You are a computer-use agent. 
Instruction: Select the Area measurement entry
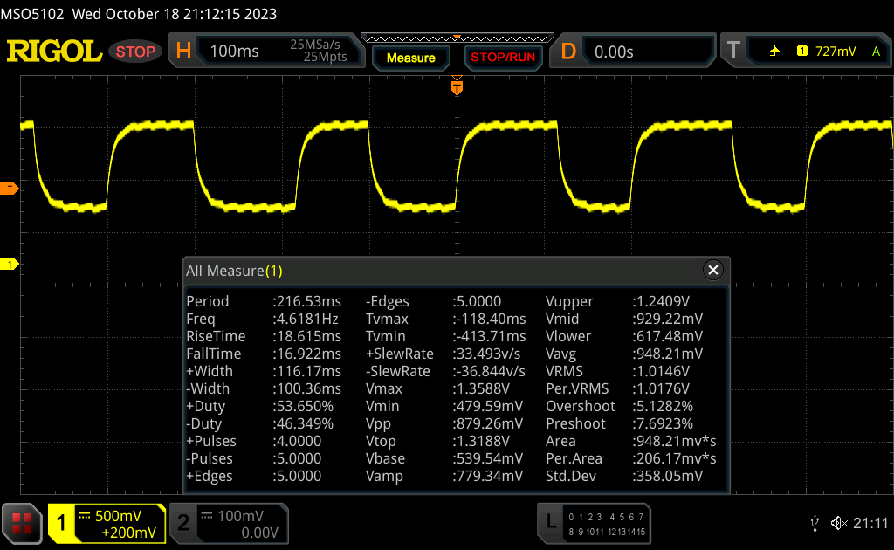click(631, 441)
